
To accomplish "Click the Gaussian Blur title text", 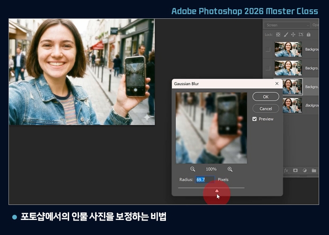I will (x=186, y=84).
